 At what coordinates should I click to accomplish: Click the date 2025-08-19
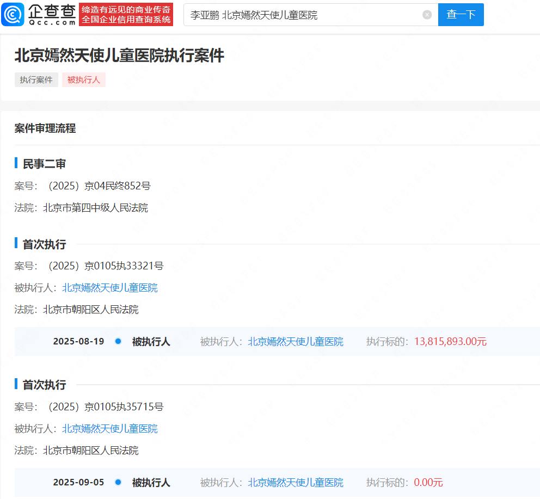(78, 341)
